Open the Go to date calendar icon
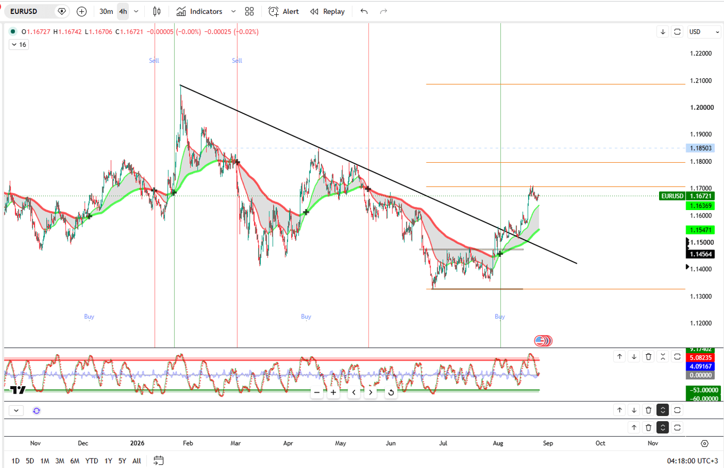 pos(159,461)
